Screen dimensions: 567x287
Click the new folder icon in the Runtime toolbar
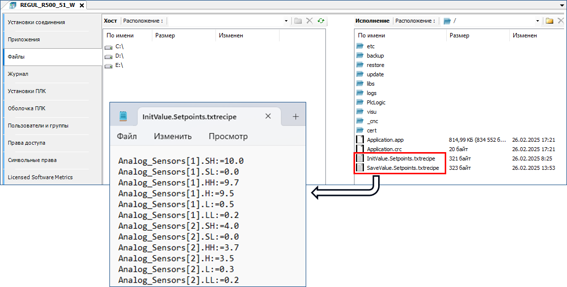(549, 21)
